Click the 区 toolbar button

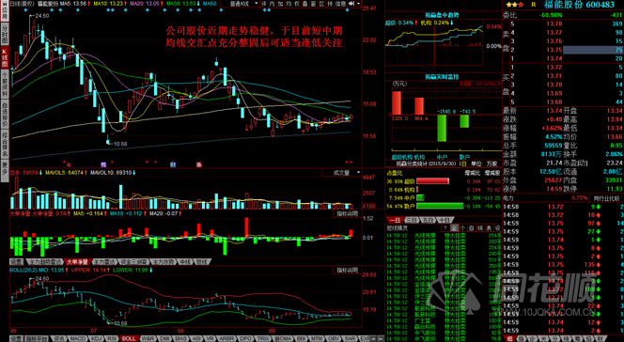321,4
